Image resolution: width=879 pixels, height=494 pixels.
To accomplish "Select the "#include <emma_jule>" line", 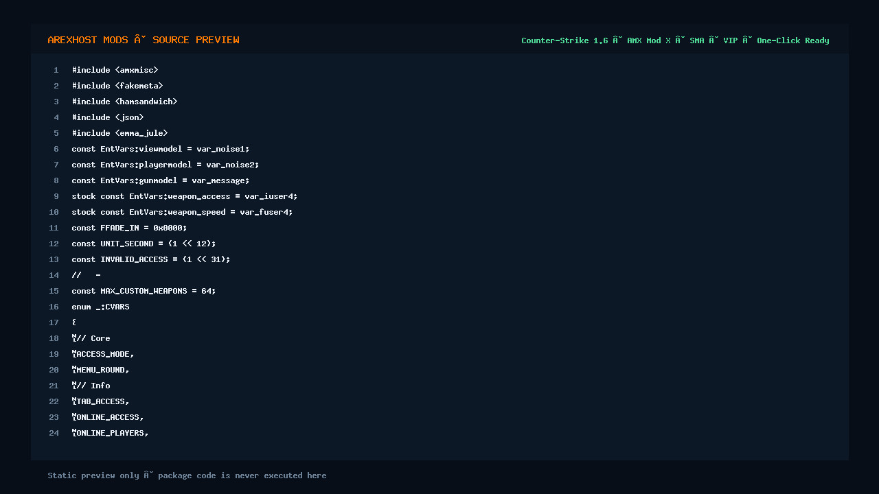I will (120, 133).
